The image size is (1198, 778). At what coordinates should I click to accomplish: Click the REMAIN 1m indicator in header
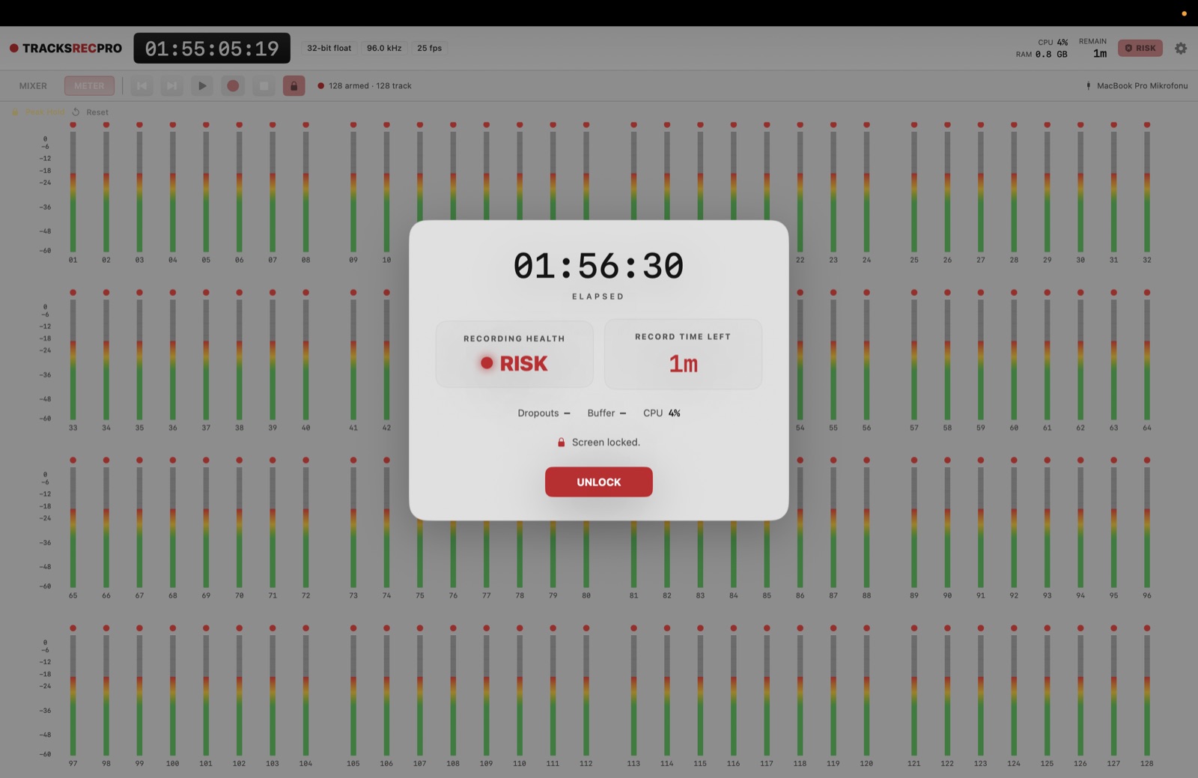point(1093,48)
